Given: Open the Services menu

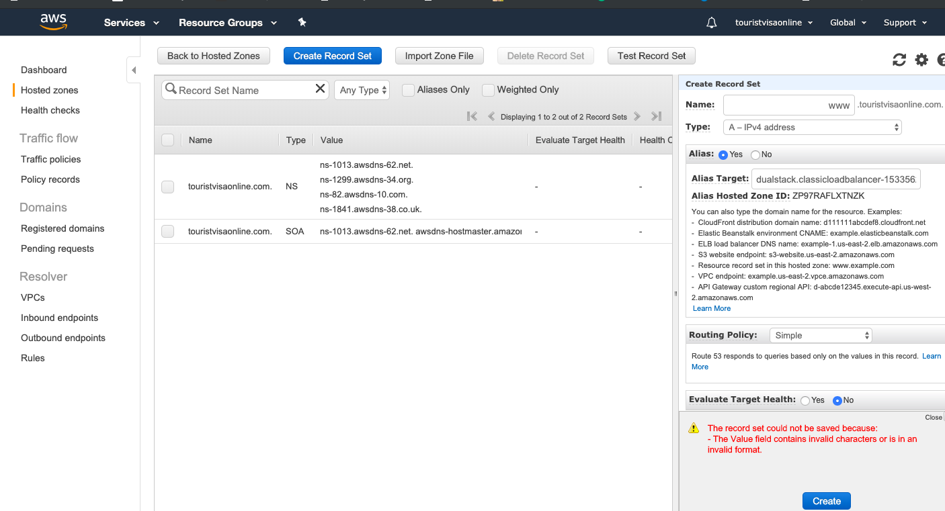Looking at the screenshot, I should (132, 23).
